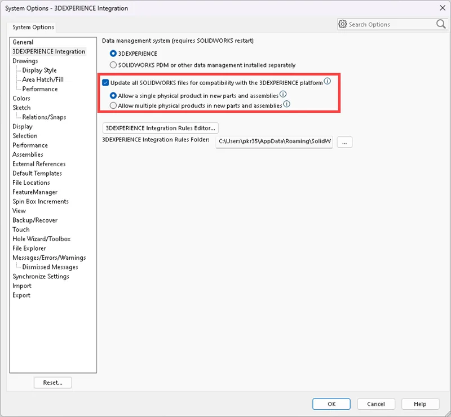The height and width of the screenshot is (417, 451).
Task: Select the 3DEXPERIENCE data management radio button
Action: tap(113, 54)
